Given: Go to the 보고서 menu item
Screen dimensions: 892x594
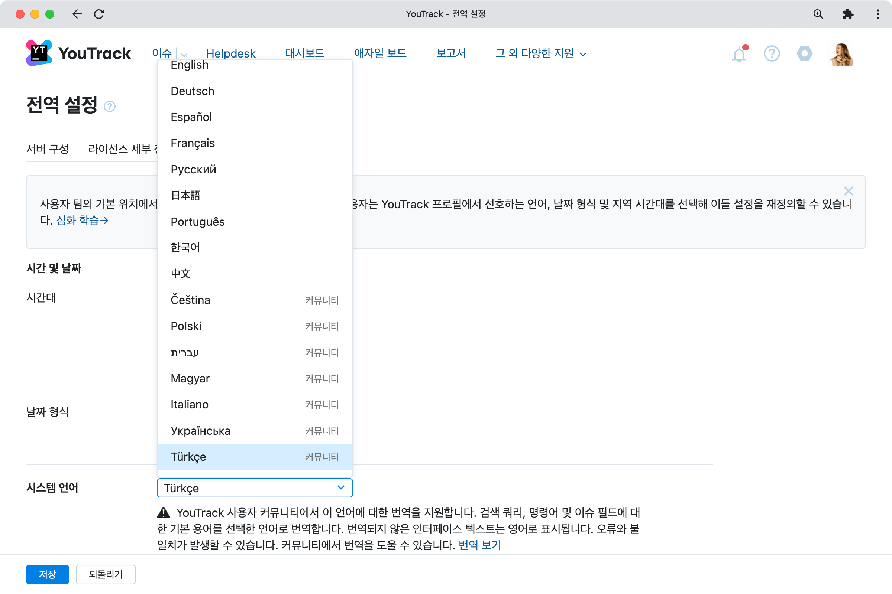Looking at the screenshot, I should pos(451,53).
